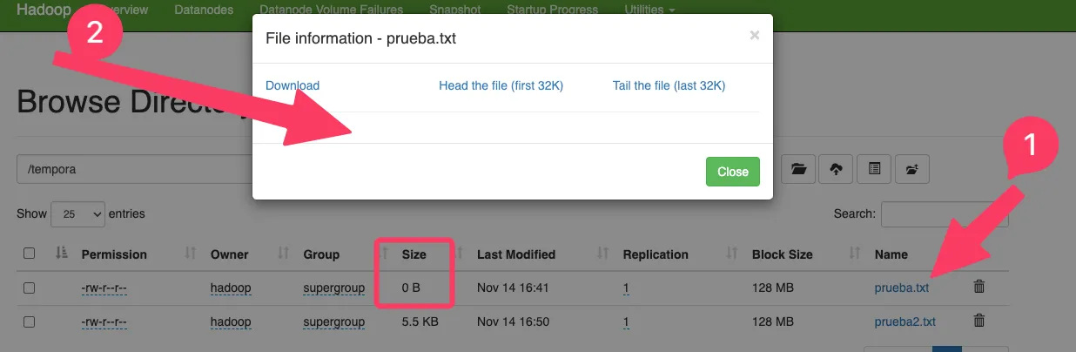Check the checkbox for the 0 B file row
The width and height of the screenshot is (1076, 352).
[30, 288]
